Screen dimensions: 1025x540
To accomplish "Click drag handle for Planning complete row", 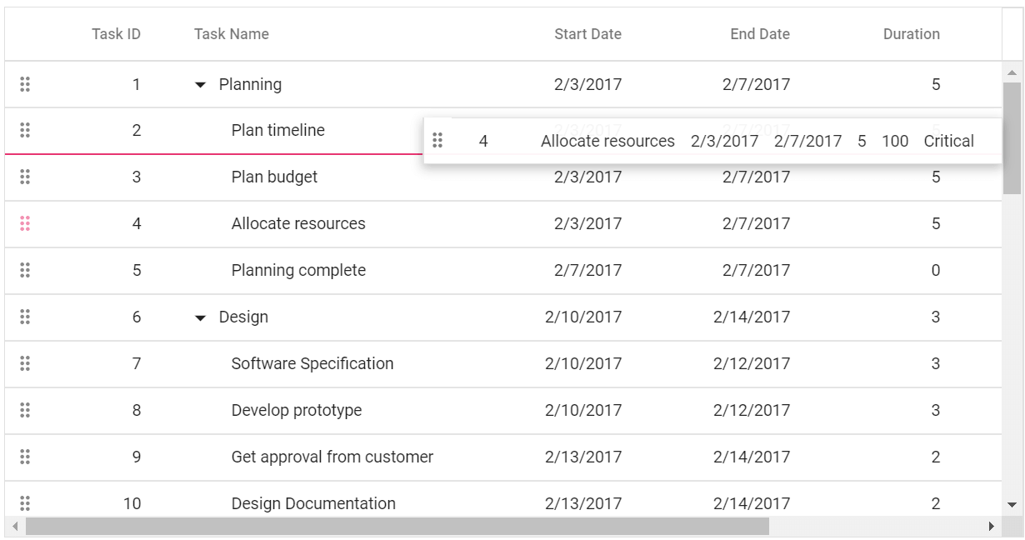I will [25, 270].
